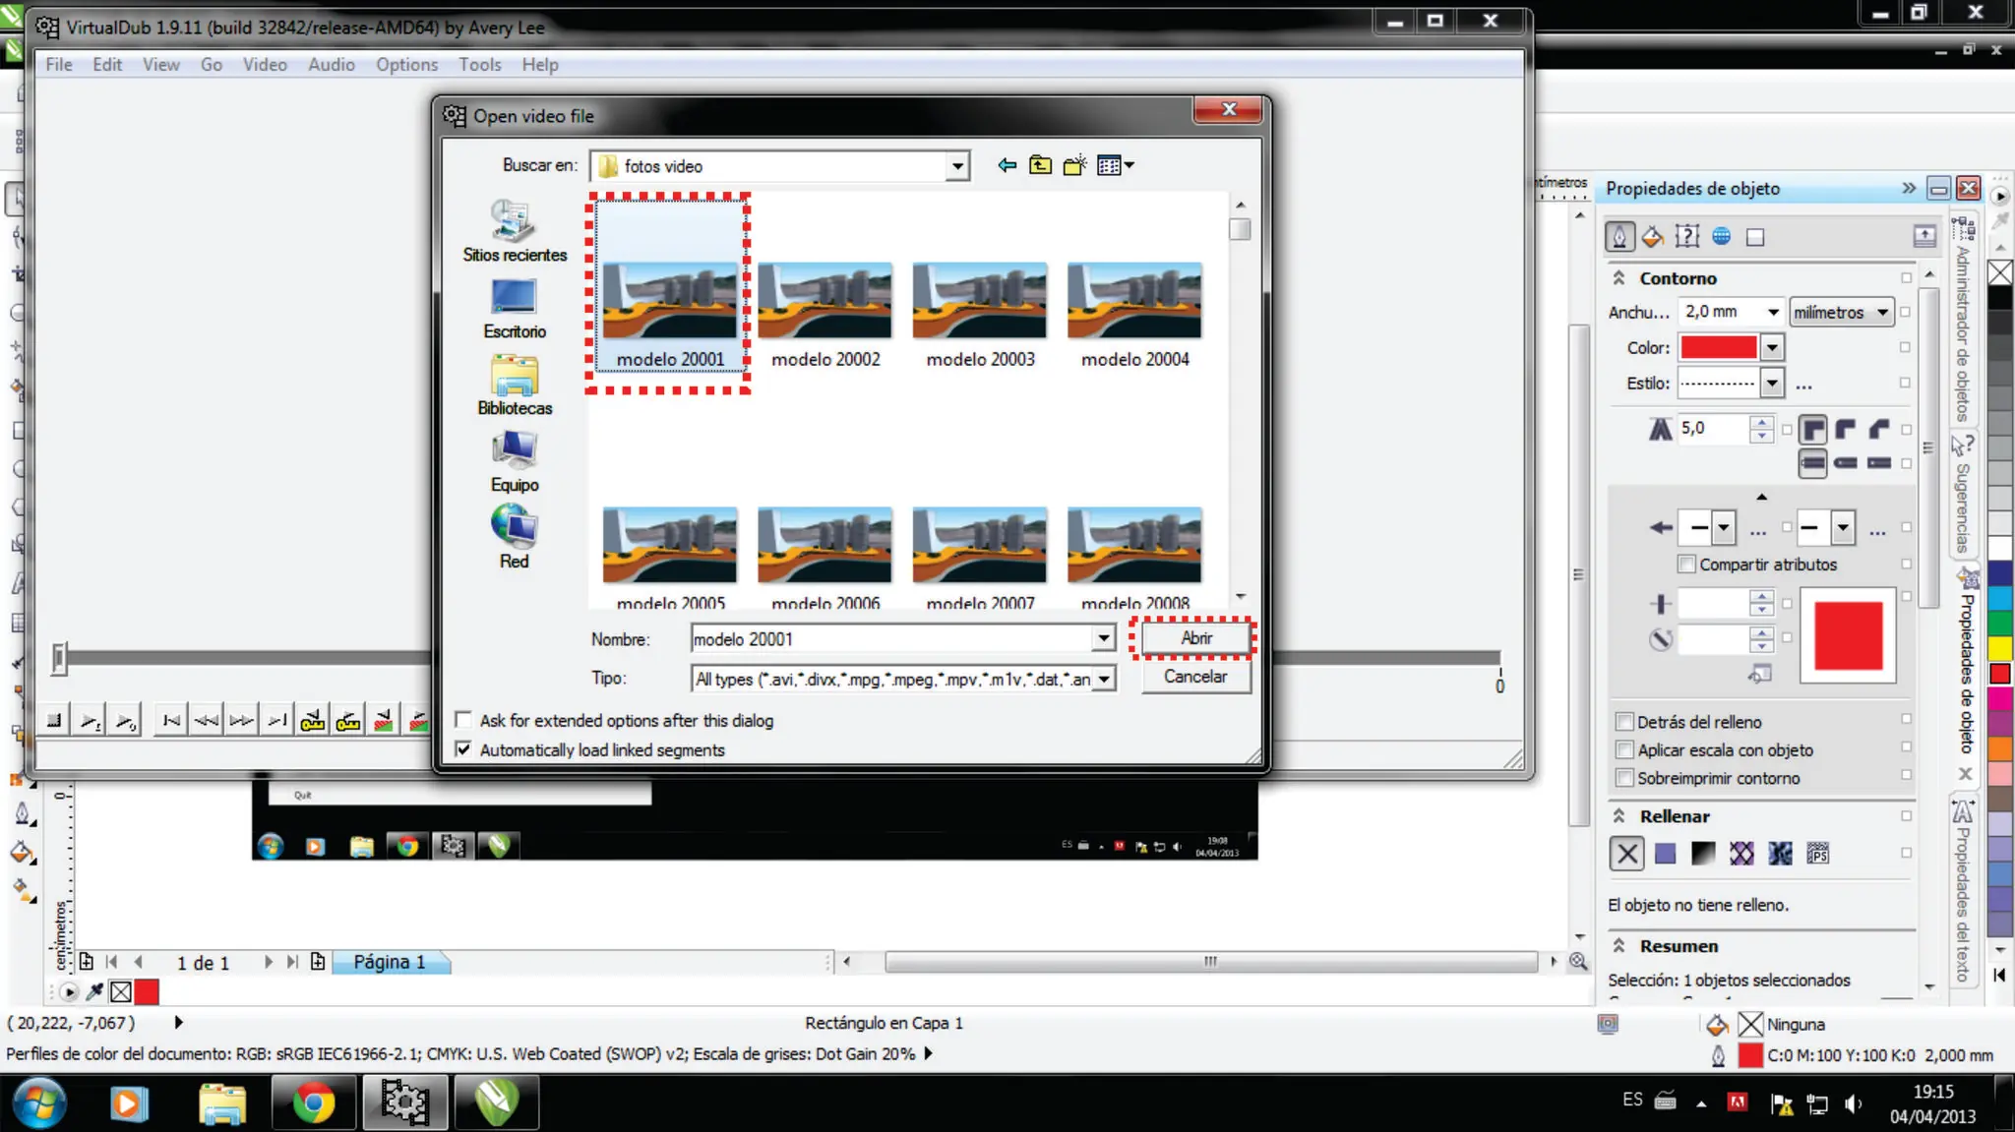Open VirtualDub Edit menu

click(x=107, y=64)
